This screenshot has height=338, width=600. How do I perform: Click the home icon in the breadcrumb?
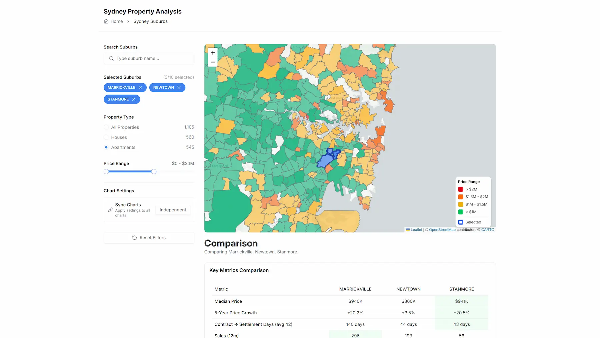[x=106, y=21]
